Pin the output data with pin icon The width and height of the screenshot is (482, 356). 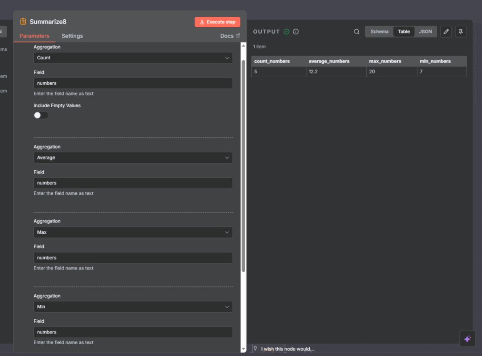(x=461, y=32)
